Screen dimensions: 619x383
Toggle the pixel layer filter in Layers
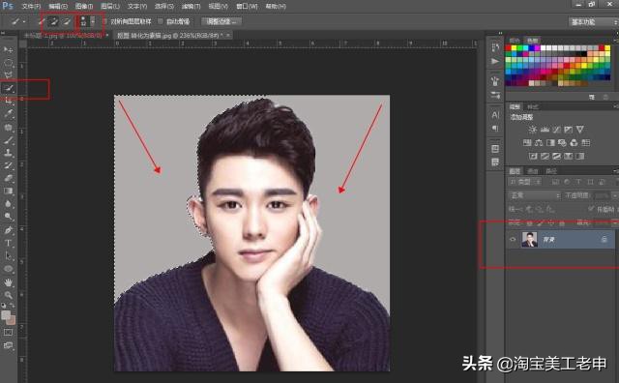coord(555,182)
